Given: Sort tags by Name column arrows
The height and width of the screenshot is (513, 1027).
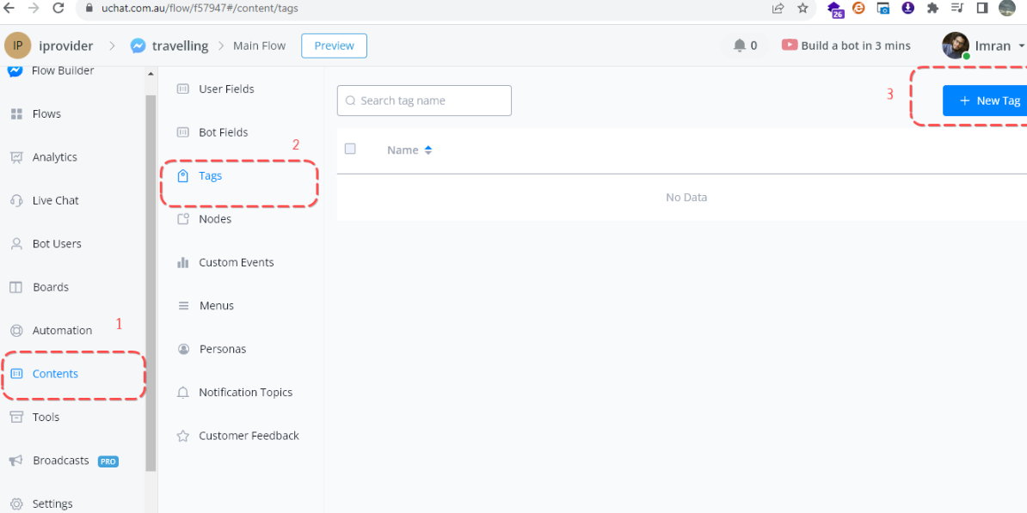Looking at the screenshot, I should tap(428, 150).
